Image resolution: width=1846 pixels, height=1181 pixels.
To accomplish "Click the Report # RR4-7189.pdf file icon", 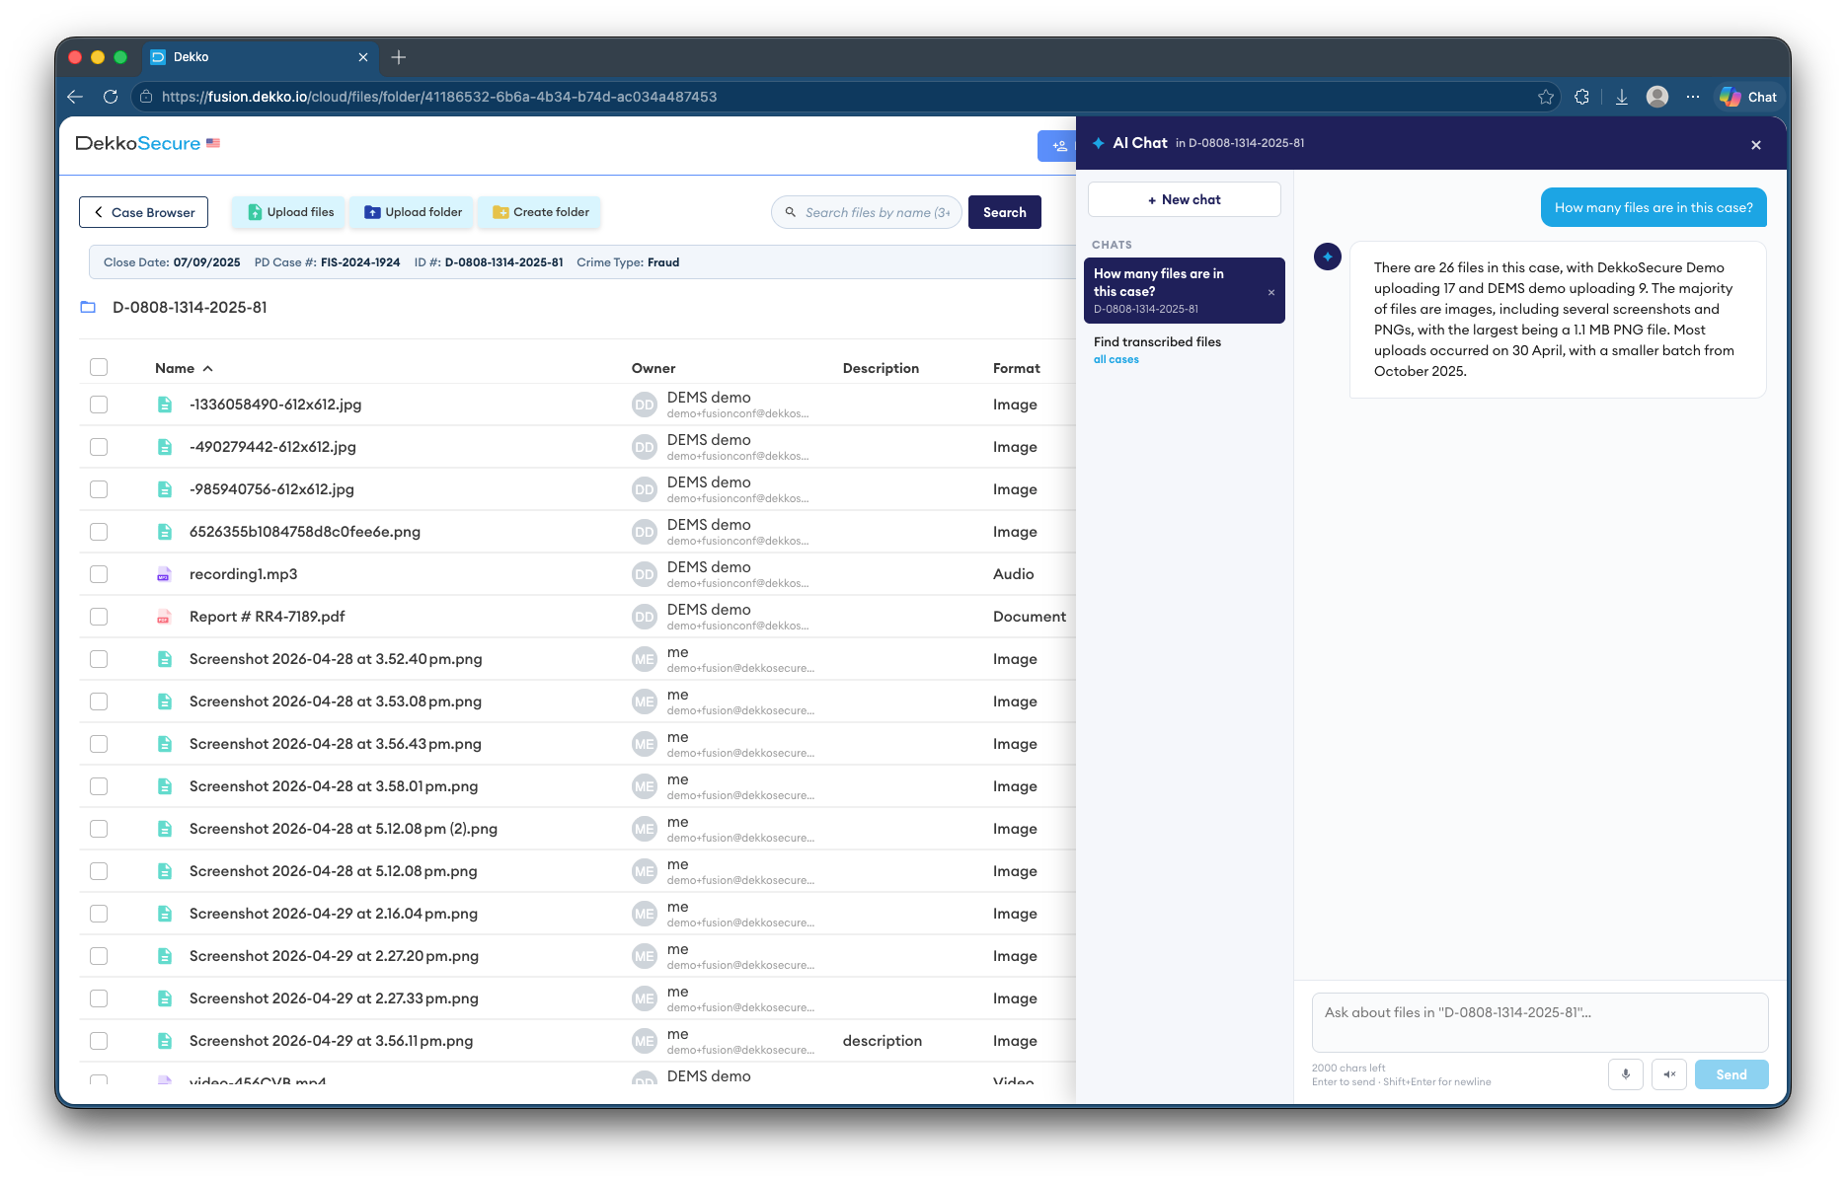I will click(164, 617).
